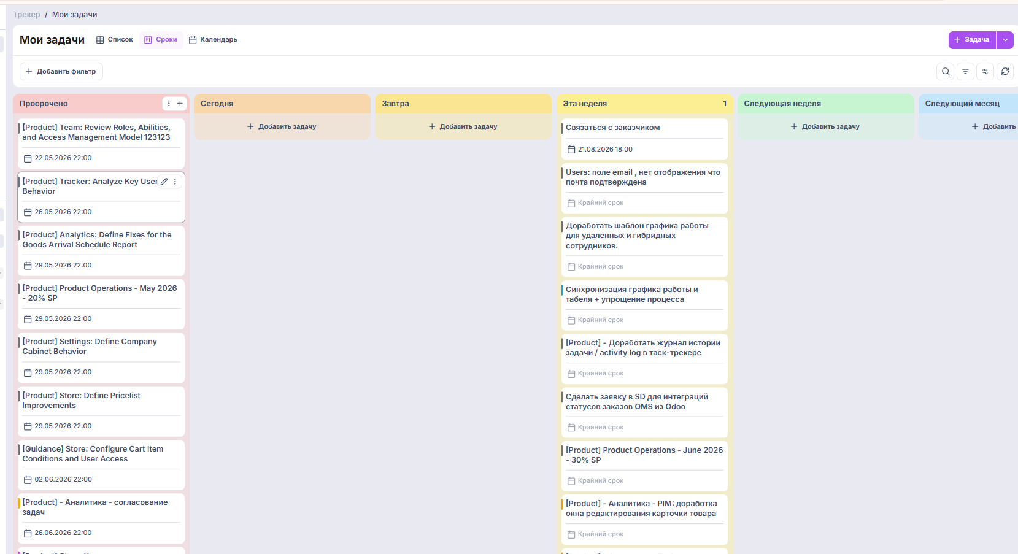Viewport: 1018px width, 554px height.
Task: Set Крайний срок on the Аналитика - PIM card
Action: click(595, 534)
